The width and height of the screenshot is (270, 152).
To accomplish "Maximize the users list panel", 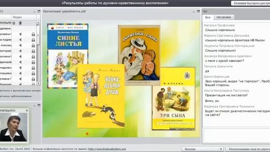I will click(x=39, y=11).
